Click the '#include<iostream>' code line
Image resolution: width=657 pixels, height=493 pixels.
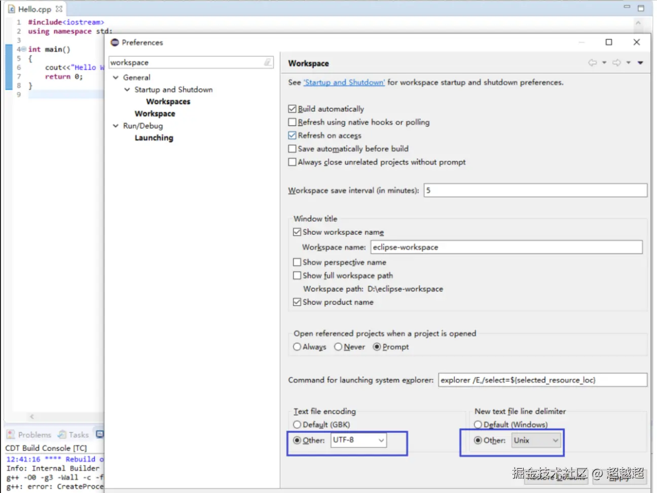pos(66,22)
